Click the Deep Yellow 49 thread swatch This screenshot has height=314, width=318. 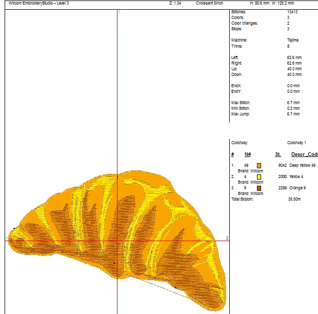[x=260, y=165]
